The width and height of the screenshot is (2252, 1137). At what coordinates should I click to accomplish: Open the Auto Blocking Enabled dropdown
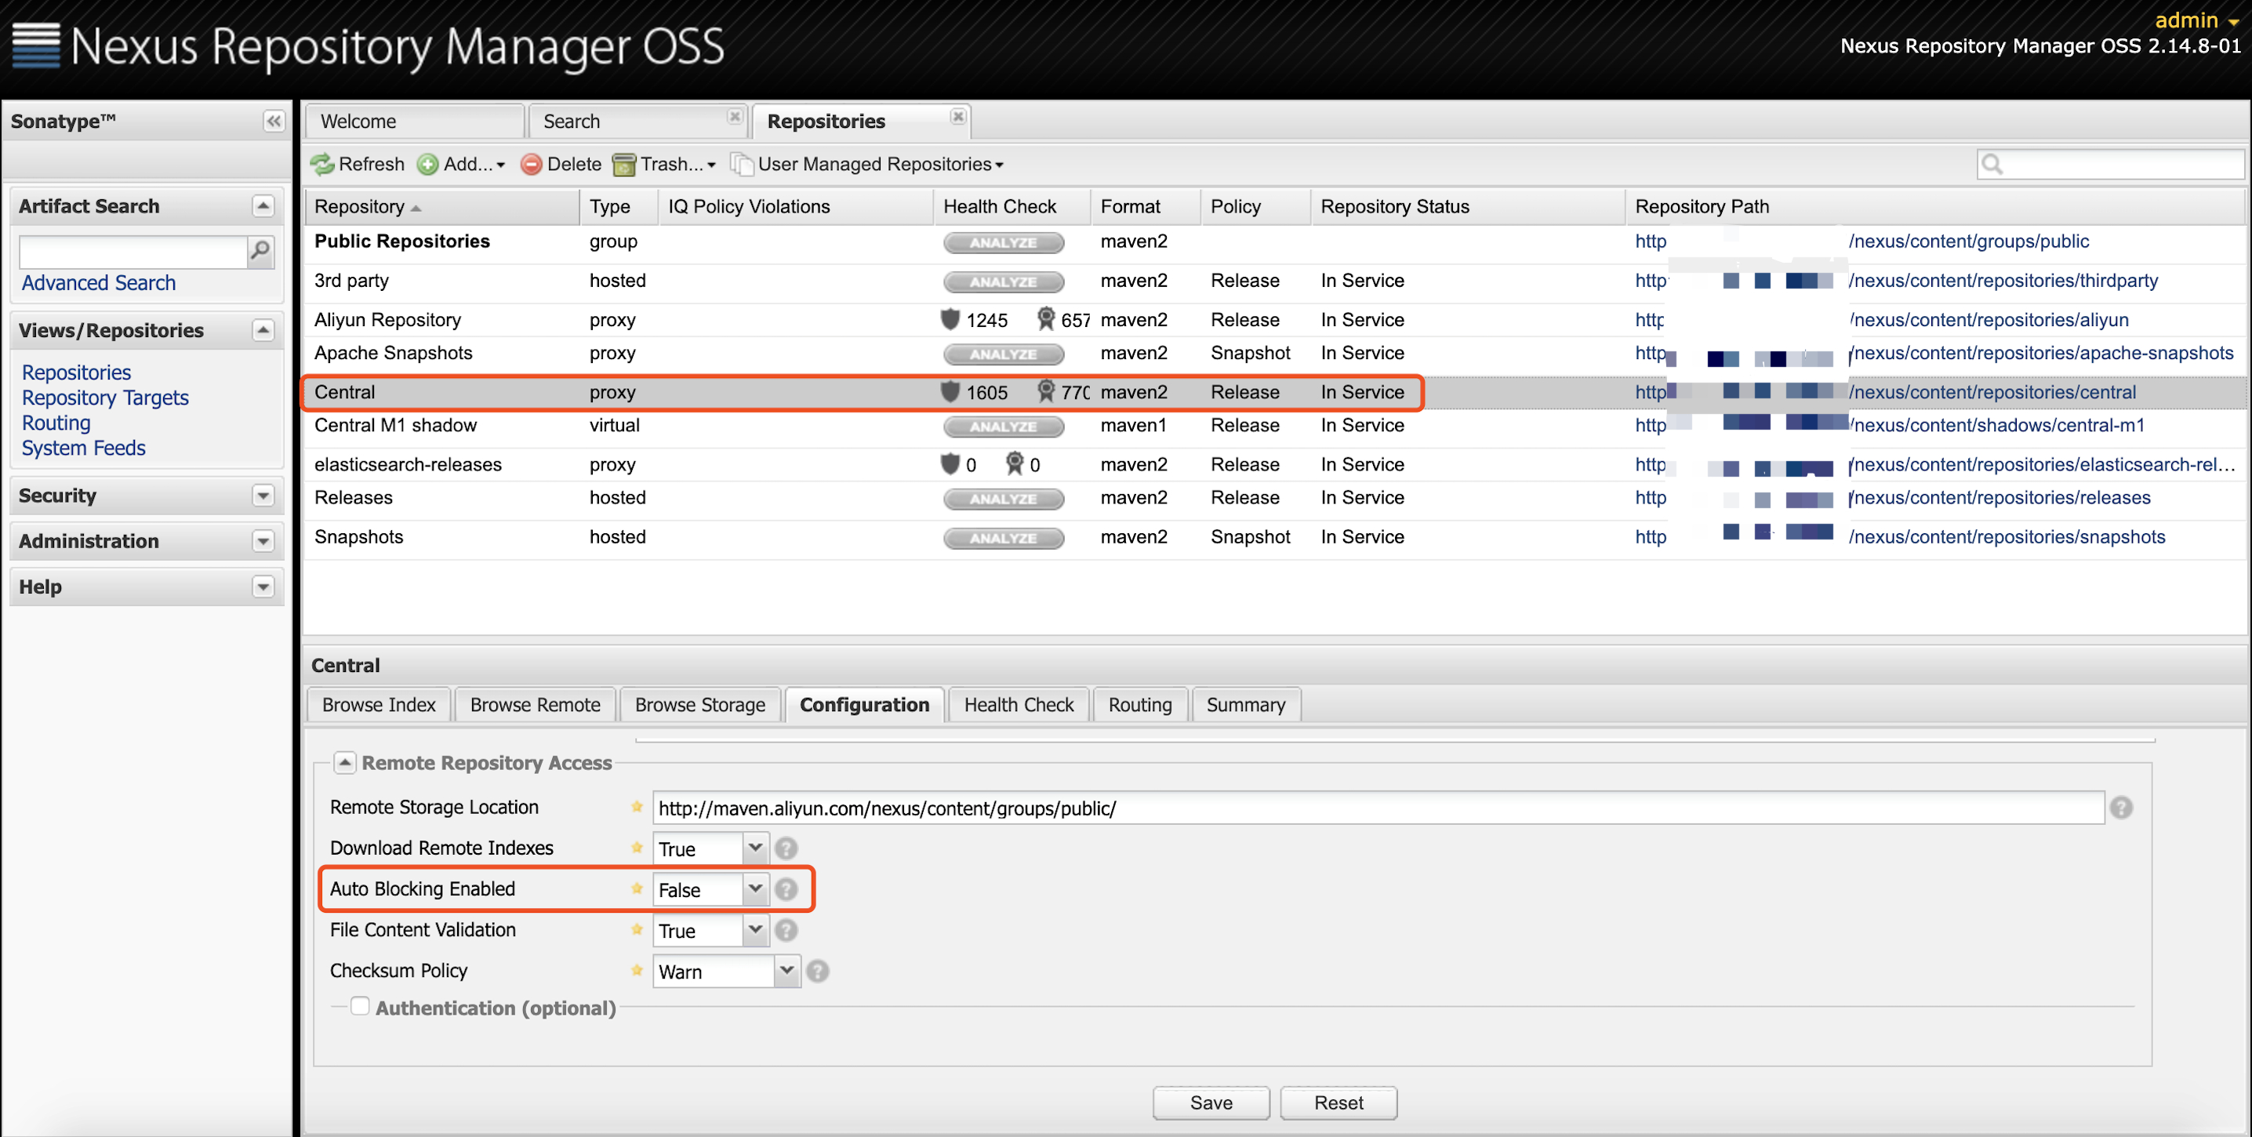tap(755, 890)
